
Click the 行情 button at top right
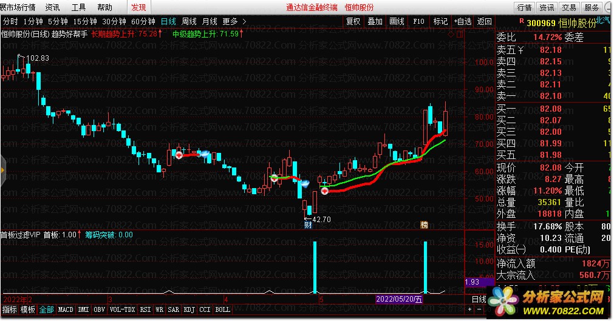click(x=524, y=7)
